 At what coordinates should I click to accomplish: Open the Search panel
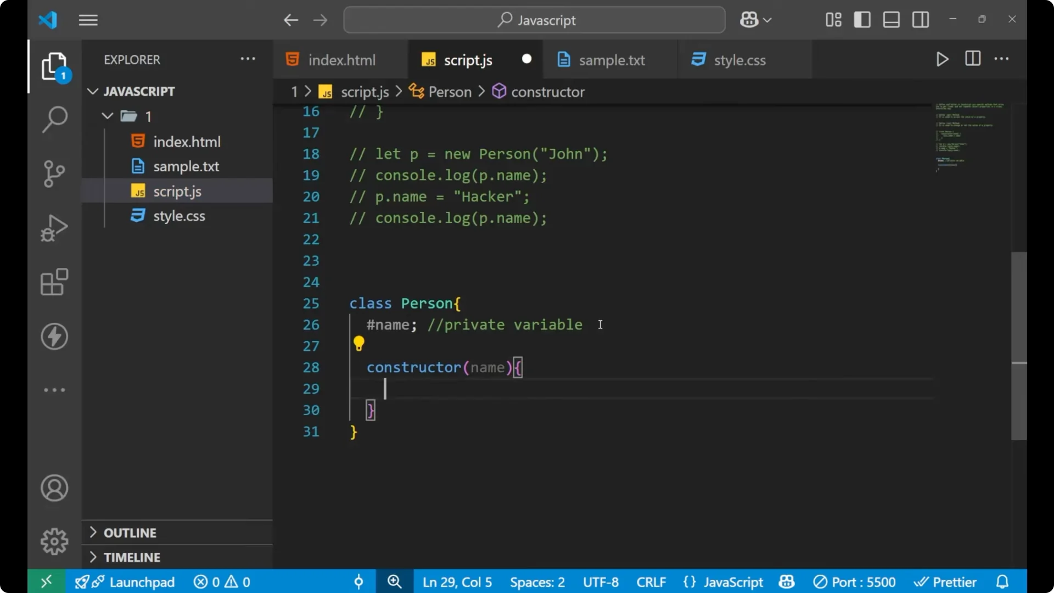coord(54,119)
